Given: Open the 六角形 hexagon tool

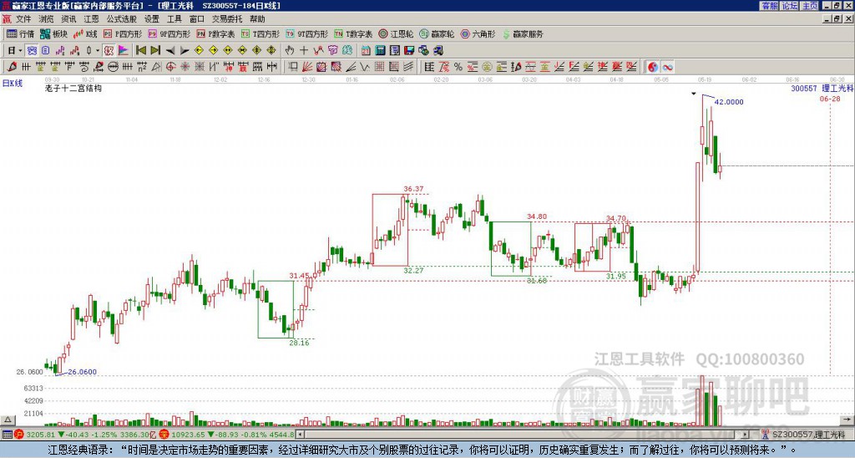Looking at the screenshot, I should pos(478,33).
